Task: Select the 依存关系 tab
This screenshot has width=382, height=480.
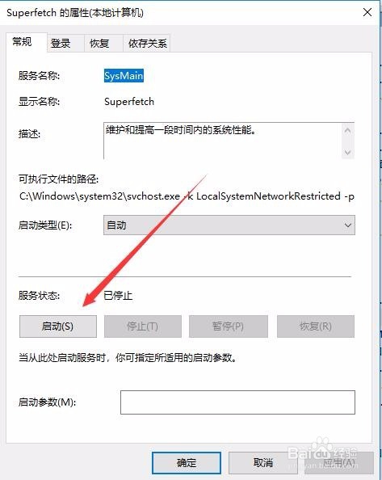Action: coord(146,43)
